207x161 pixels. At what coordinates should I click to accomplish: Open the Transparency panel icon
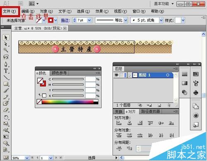click(x=185, y=92)
